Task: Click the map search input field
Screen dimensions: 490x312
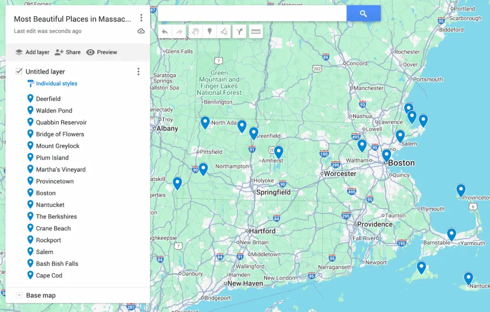Action: click(252, 13)
